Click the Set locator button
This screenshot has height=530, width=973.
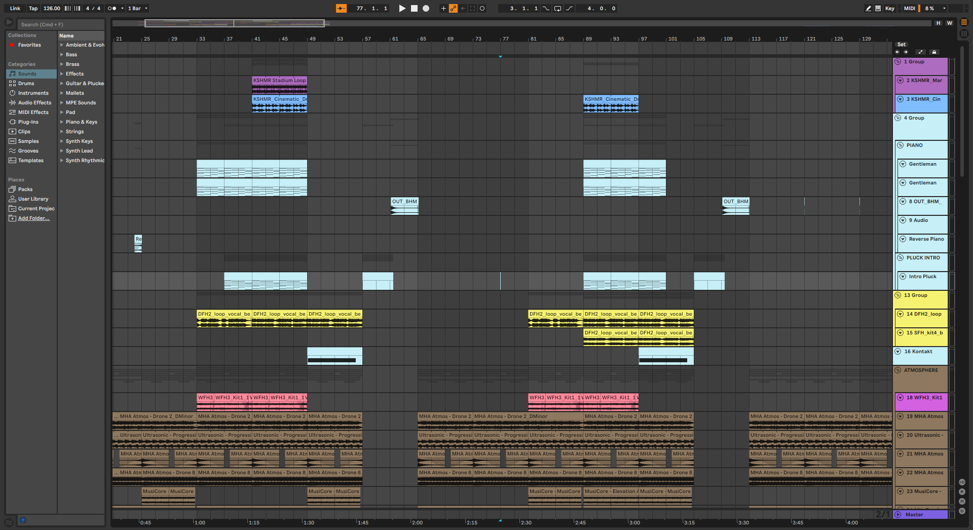(902, 45)
